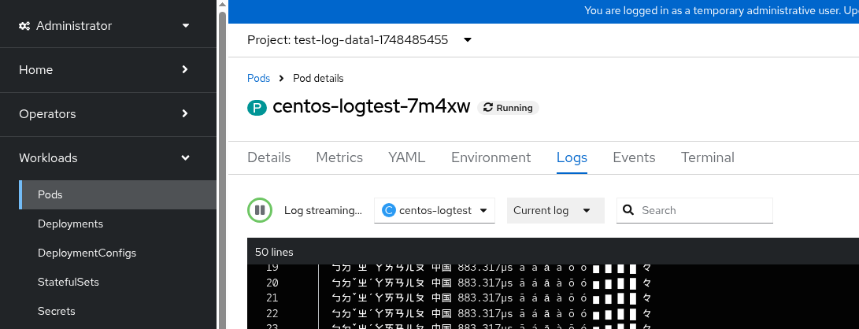Open the centos-logtest container dropdown
The image size is (859, 329).
click(x=435, y=210)
